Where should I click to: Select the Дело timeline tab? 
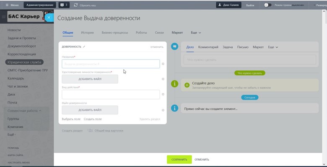190,47
